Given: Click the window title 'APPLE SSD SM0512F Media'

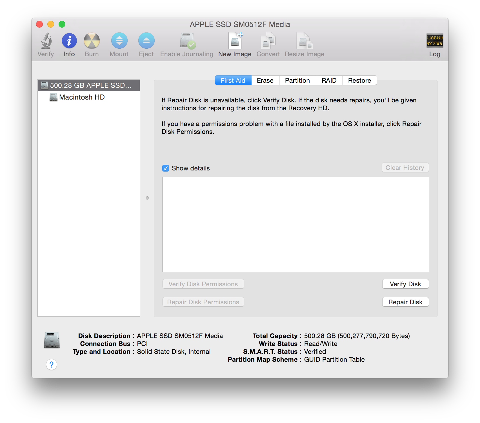Looking at the screenshot, I should (x=240, y=24).
